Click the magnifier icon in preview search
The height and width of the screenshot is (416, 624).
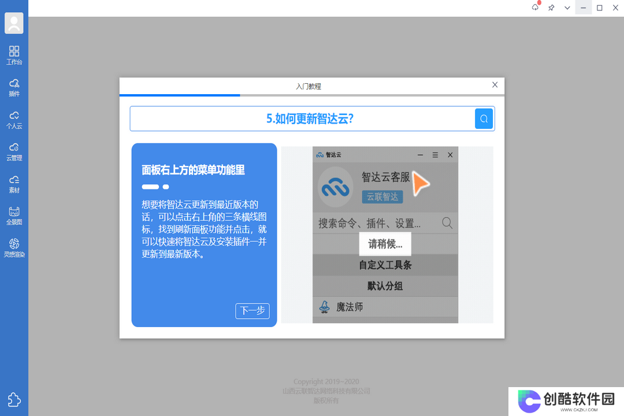coord(447,223)
